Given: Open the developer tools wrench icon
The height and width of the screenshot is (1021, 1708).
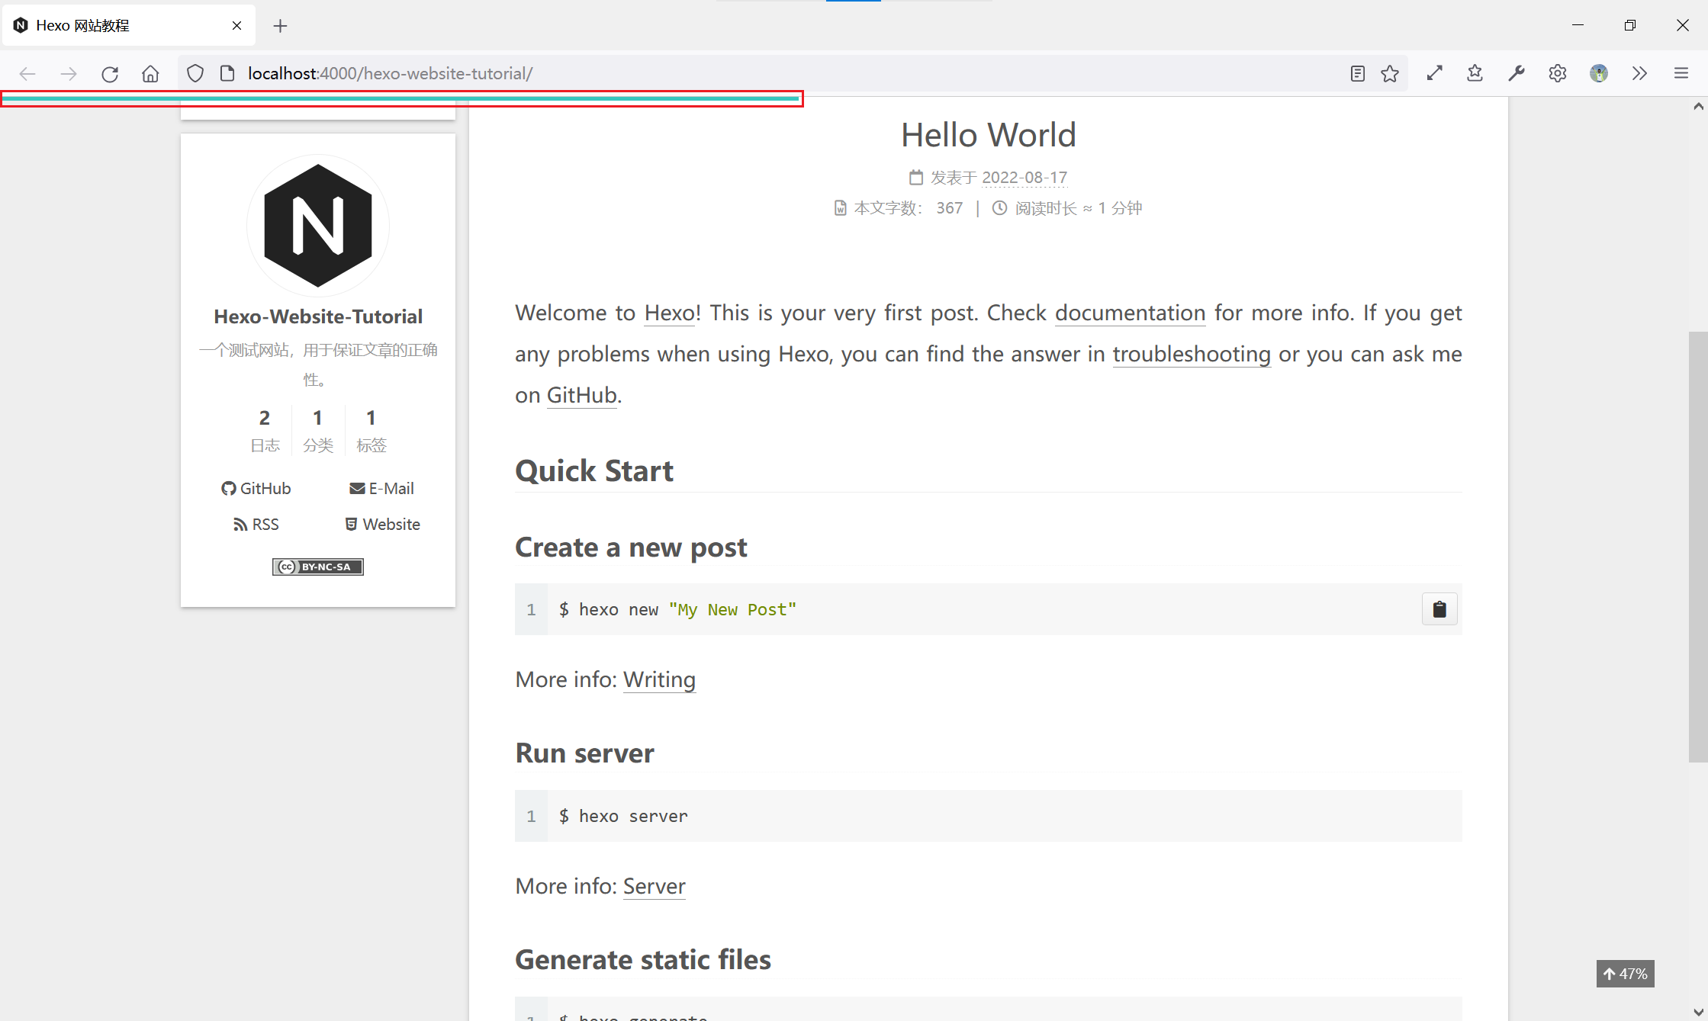Looking at the screenshot, I should (x=1516, y=73).
